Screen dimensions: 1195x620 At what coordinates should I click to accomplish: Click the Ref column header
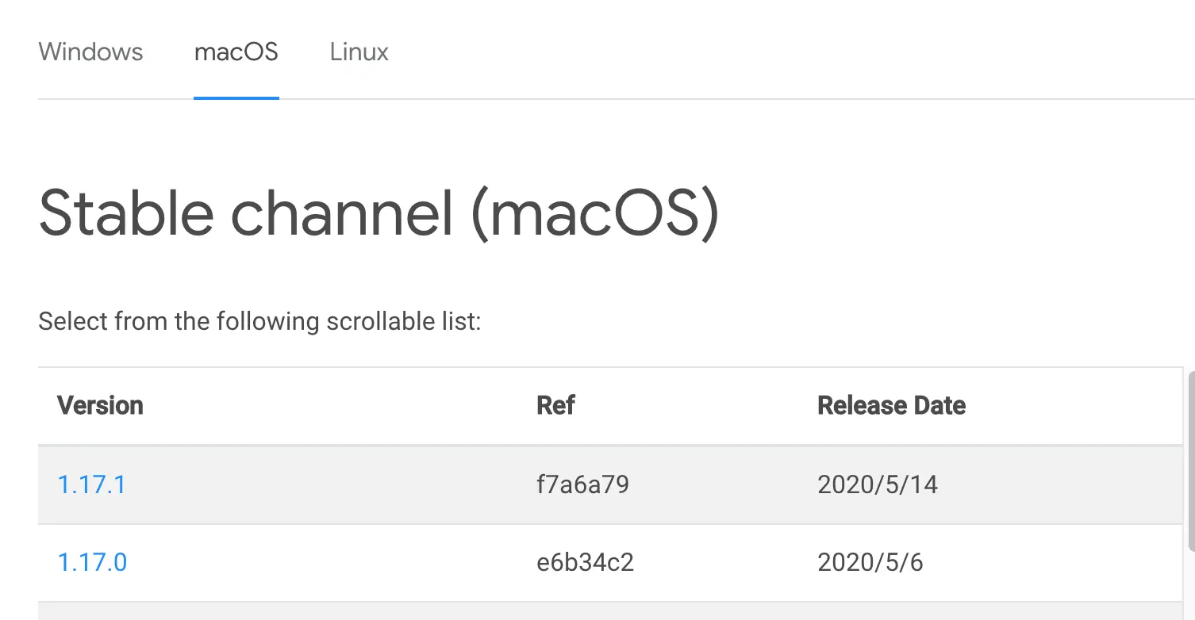(x=555, y=405)
